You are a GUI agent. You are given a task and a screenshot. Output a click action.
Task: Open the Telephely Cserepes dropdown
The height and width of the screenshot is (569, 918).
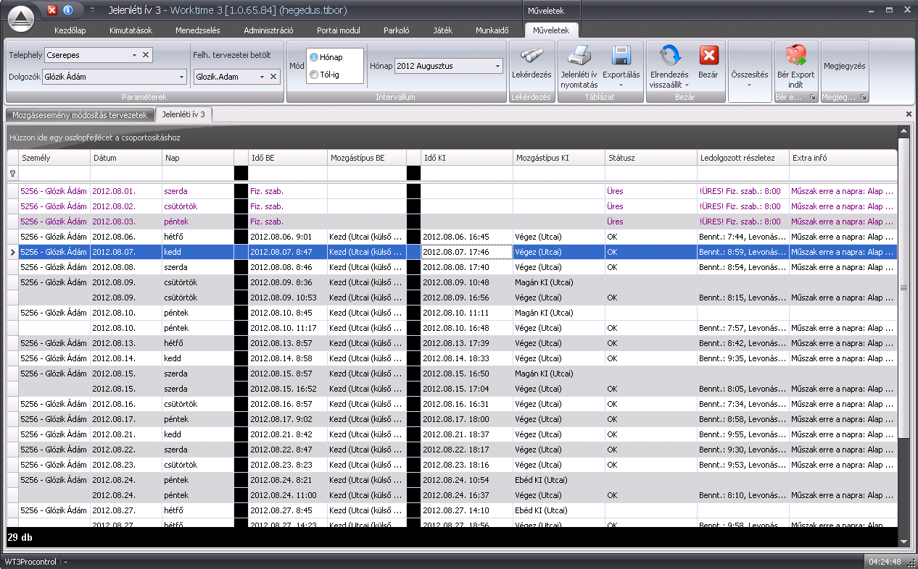click(x=135, y=55)
